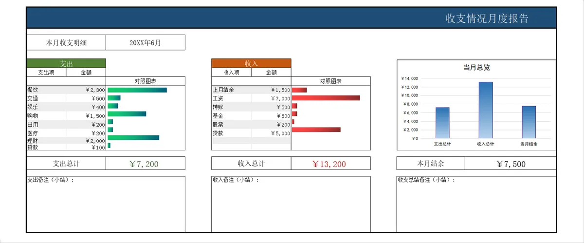Click the red data bar for 工资
This screenshot has height=243, width=584.
(x=326, y=98)
